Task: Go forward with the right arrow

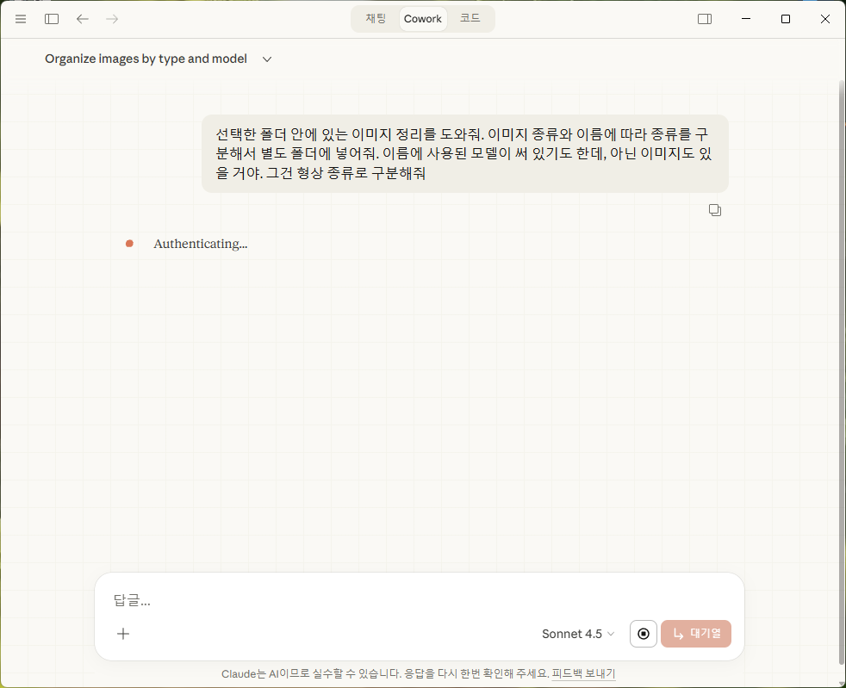Action: 112,19
